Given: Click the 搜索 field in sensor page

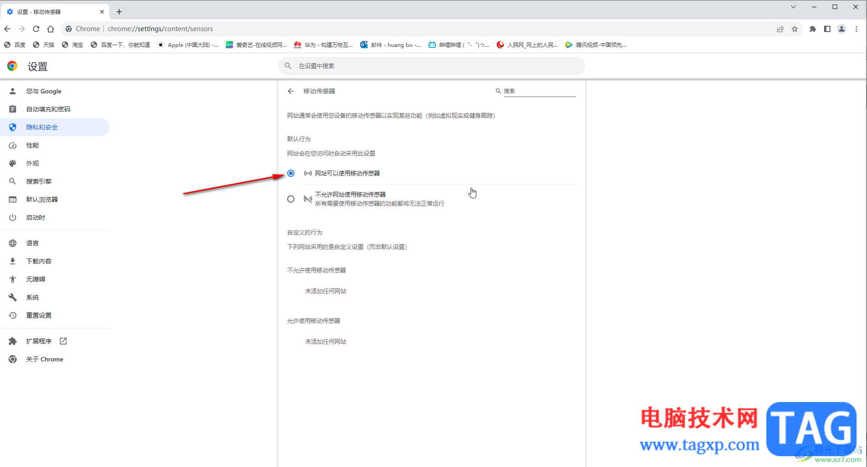Looking at the screenshot, I should coord(540,91).
